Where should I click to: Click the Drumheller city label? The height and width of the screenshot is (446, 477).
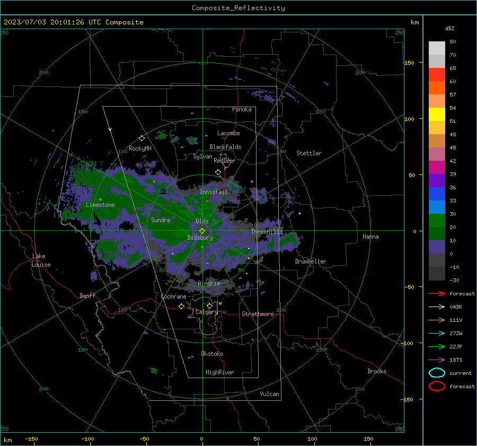311,261
